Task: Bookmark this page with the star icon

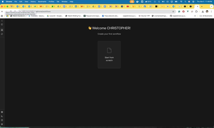Action: click(x=173, y=11)
